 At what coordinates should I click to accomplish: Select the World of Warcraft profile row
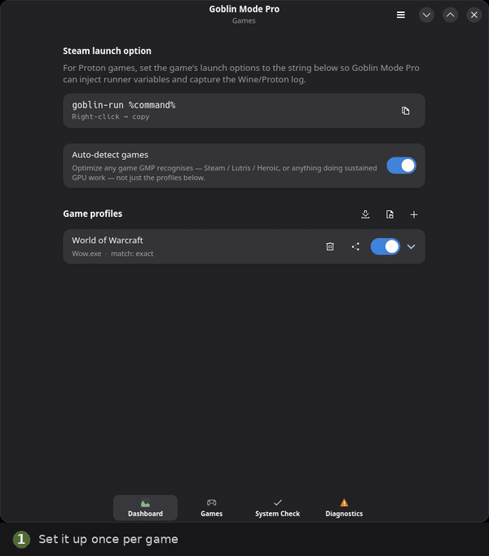pos(244,246)
